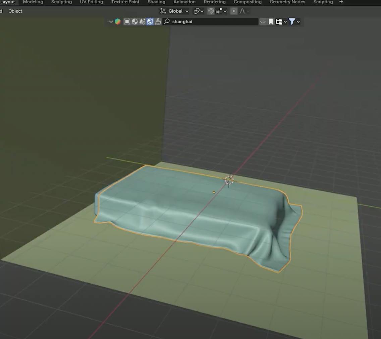Toggle proportional editing
Image resolution: width=381 pixels, height=339 pixels.
[x=234, y=11]
